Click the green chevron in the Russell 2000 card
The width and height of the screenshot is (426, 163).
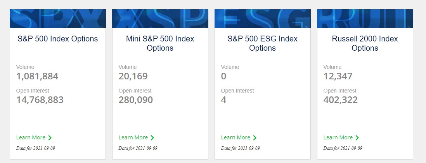pyautogui.click(x=357, y=138)
